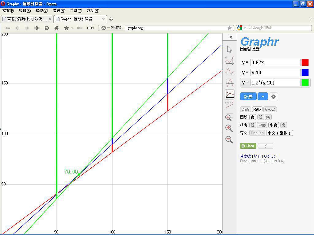Click the blue 計算 button
Screen dimensions: 314x235
point(248,97)
